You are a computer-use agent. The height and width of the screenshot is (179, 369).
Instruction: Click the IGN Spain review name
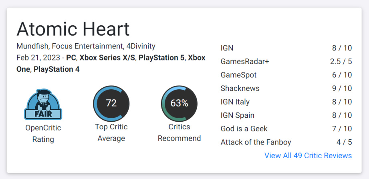237,115
